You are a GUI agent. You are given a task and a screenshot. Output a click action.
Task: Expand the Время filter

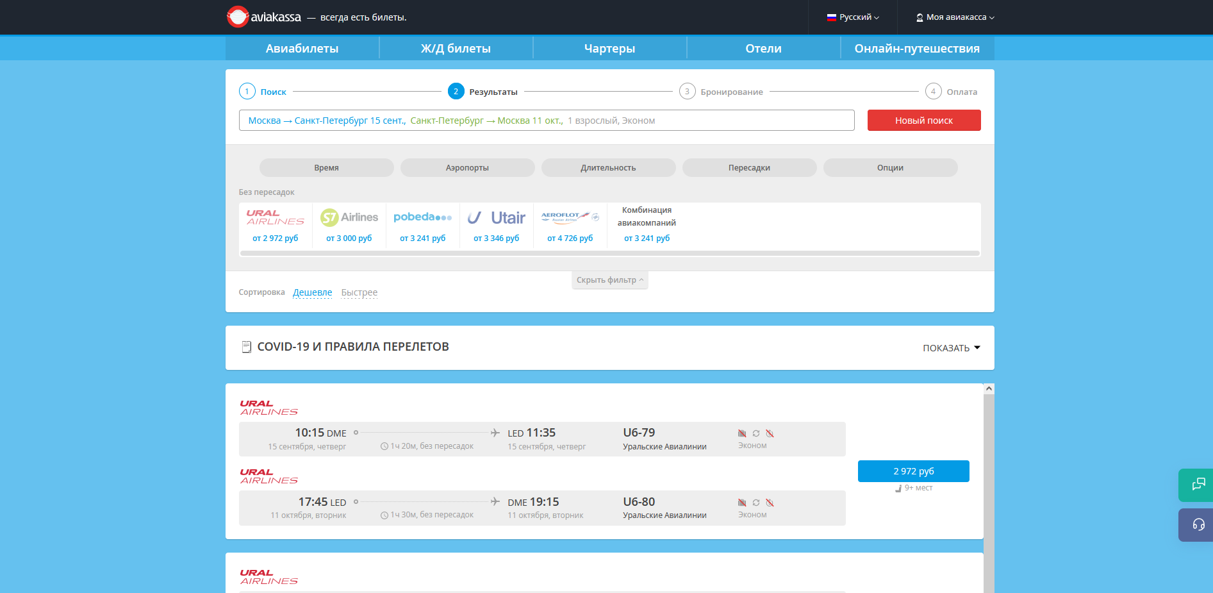click(326, 167)
